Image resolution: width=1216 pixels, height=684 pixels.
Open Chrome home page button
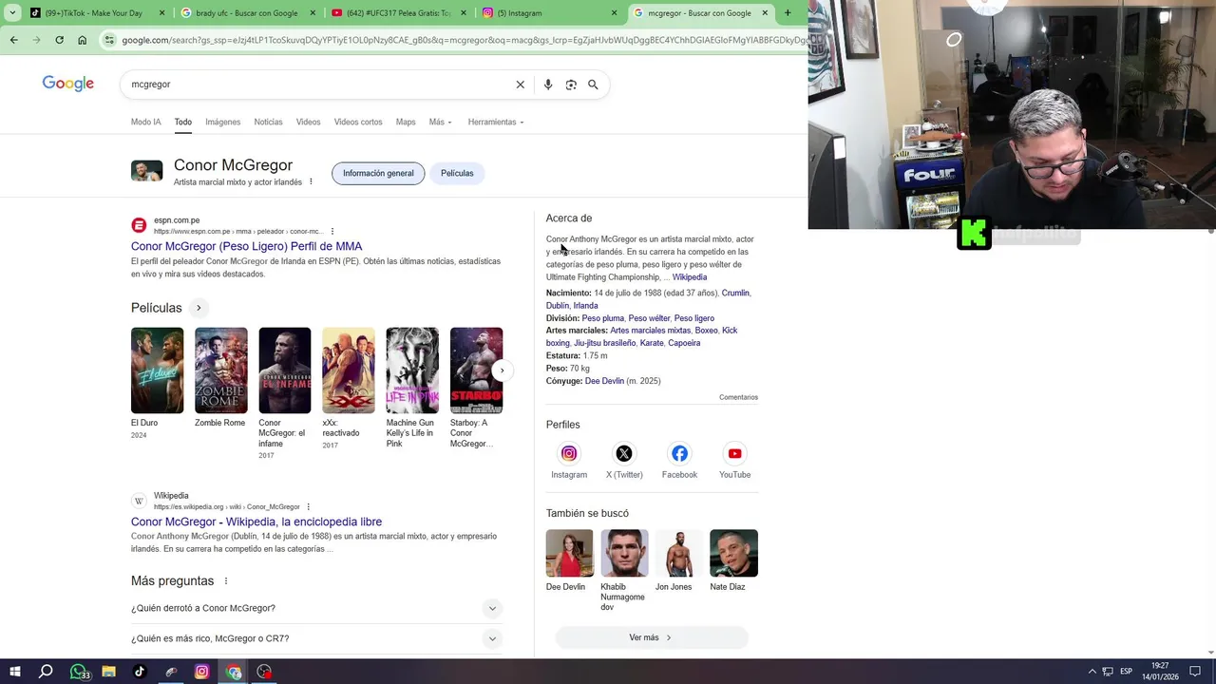tap(82, 40)
